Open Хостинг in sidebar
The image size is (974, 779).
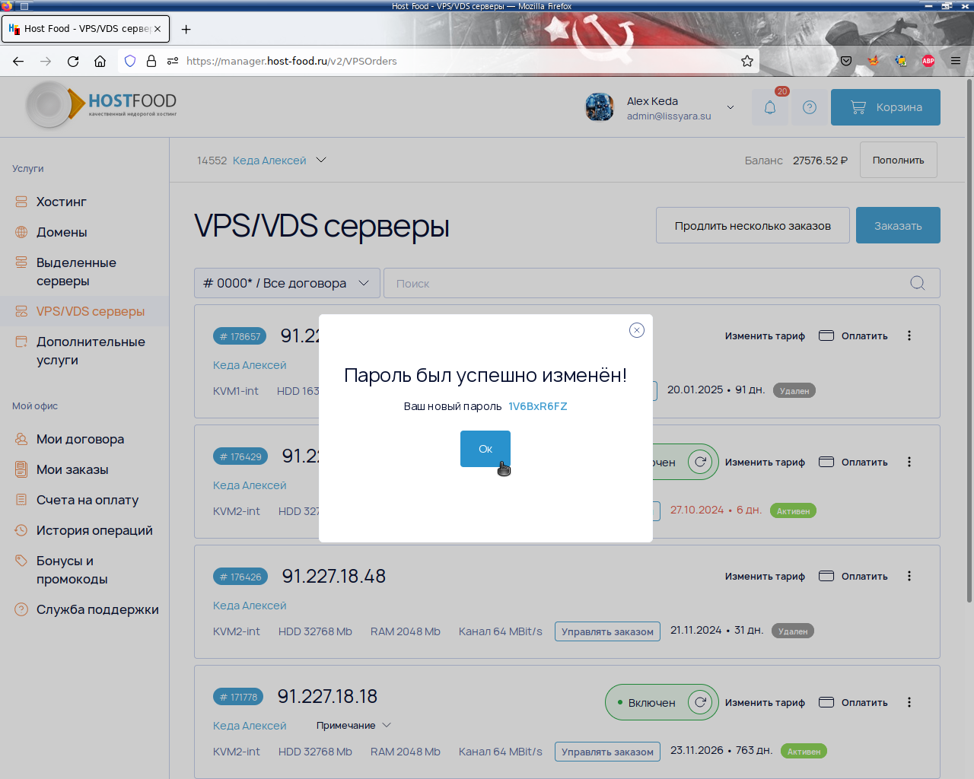pos(62,202)
